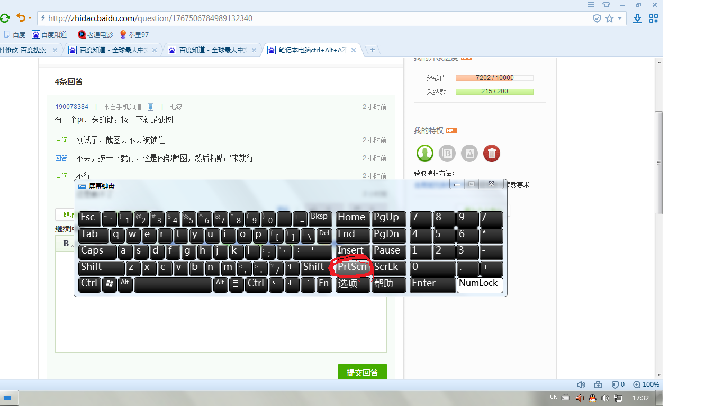This screenshot has width=723, height=412.
Task: Click the left arrow key on keyboard
Action: tap(276, 285)
